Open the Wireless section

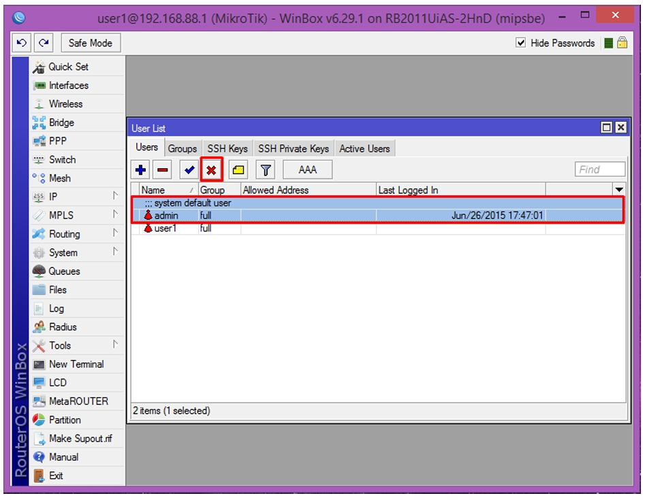78,104
